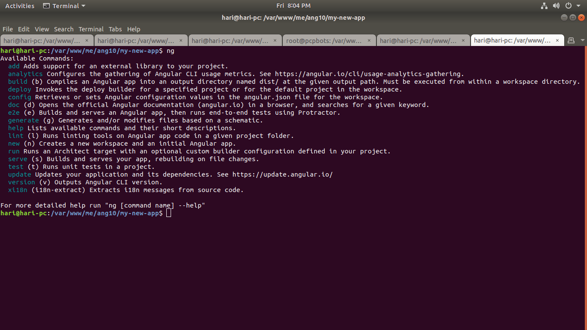Expand the tab list dropdown arrow
Viewport: 587px width, 330px height.
tap(583, 40)
